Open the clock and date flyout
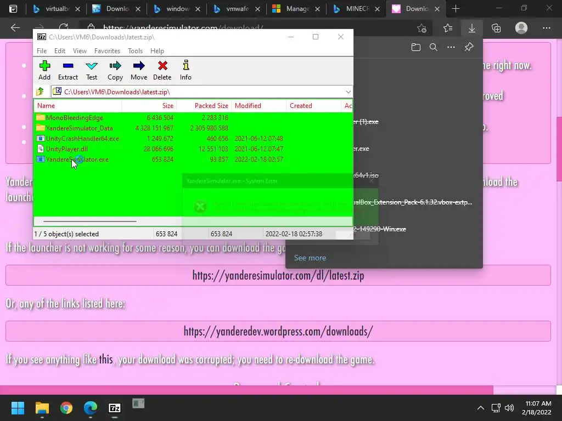Viewport: 562px width, 421px height. (x=538, y=408)
